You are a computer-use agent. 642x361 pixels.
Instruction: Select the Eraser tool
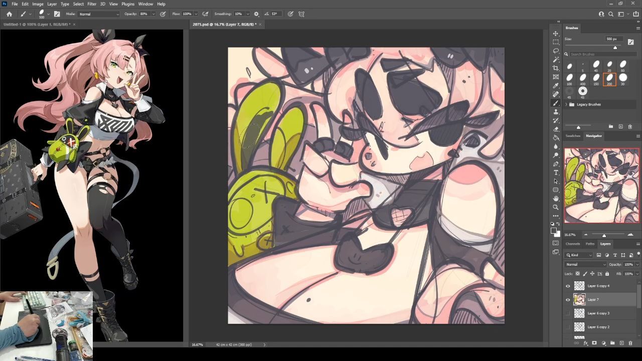[x=556, y=129]
